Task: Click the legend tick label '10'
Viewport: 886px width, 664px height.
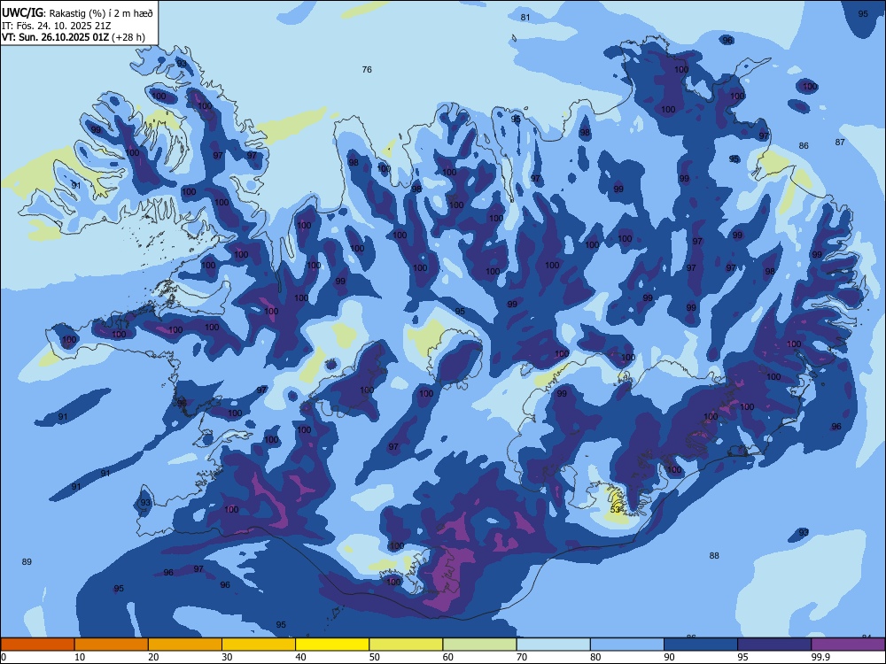Action: click(80, 657)
